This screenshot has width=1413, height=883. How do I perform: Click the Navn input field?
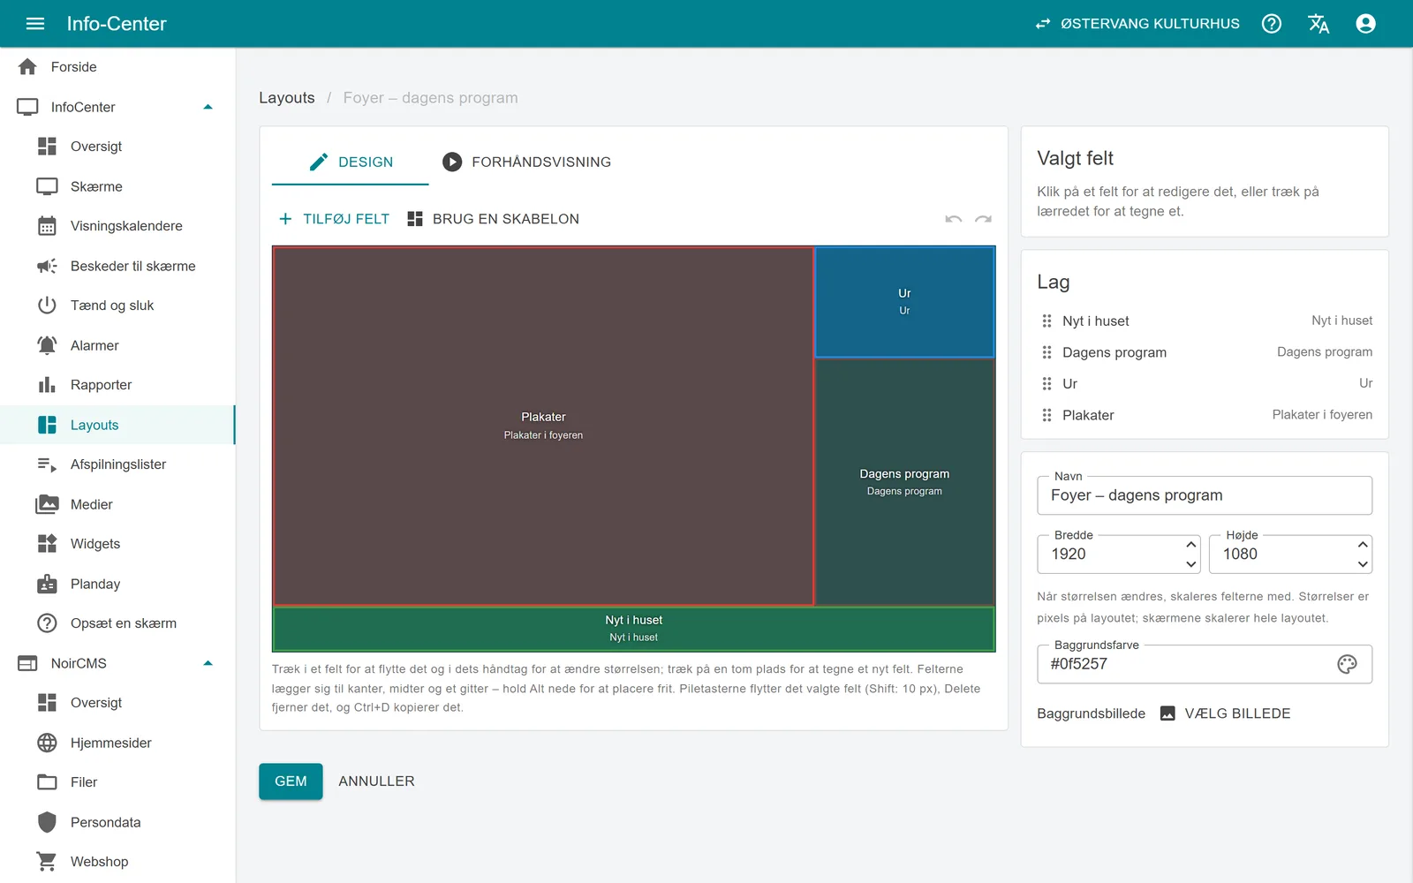1205,495
